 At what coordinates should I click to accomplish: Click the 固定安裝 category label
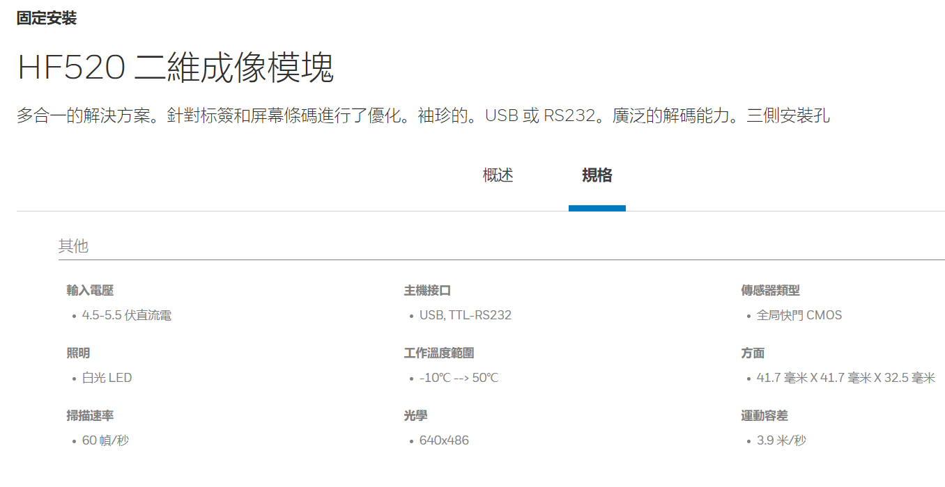47,19
